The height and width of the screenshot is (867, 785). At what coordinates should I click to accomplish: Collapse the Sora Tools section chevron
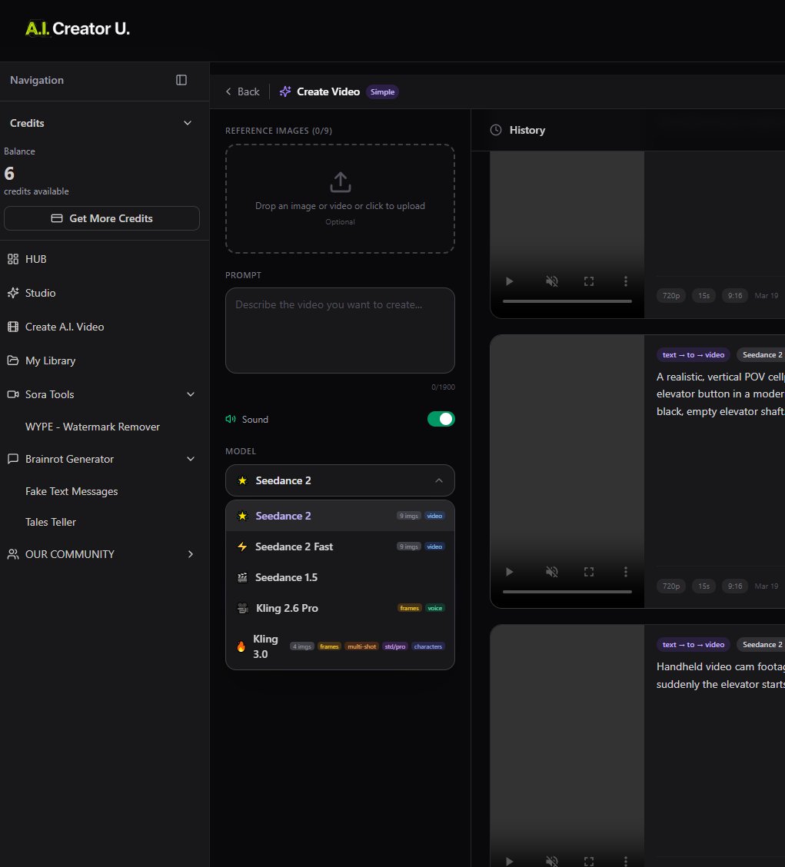coord(191,394)
